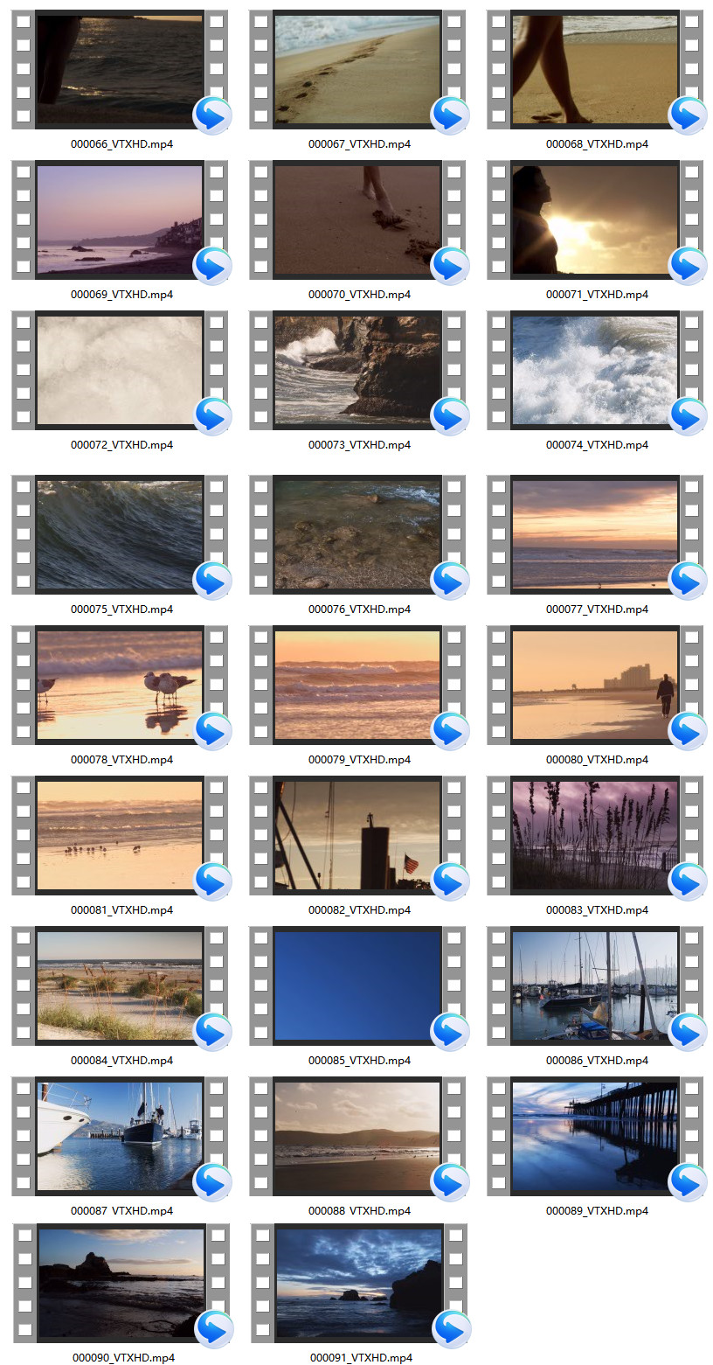Click the blue play badge on 000089_VTXHD.mp4
Screen dimensions: 713x1365
pyautogui.click(x=688, y=1182)
